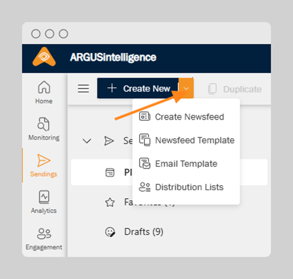Open the Home sidebar icon
The width and height of the screenshot is (293, 279).
tap(44, 92)
